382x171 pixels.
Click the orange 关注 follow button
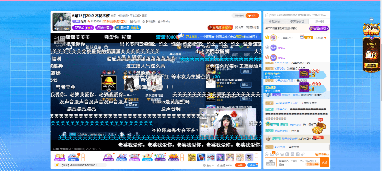click(252, 16)
